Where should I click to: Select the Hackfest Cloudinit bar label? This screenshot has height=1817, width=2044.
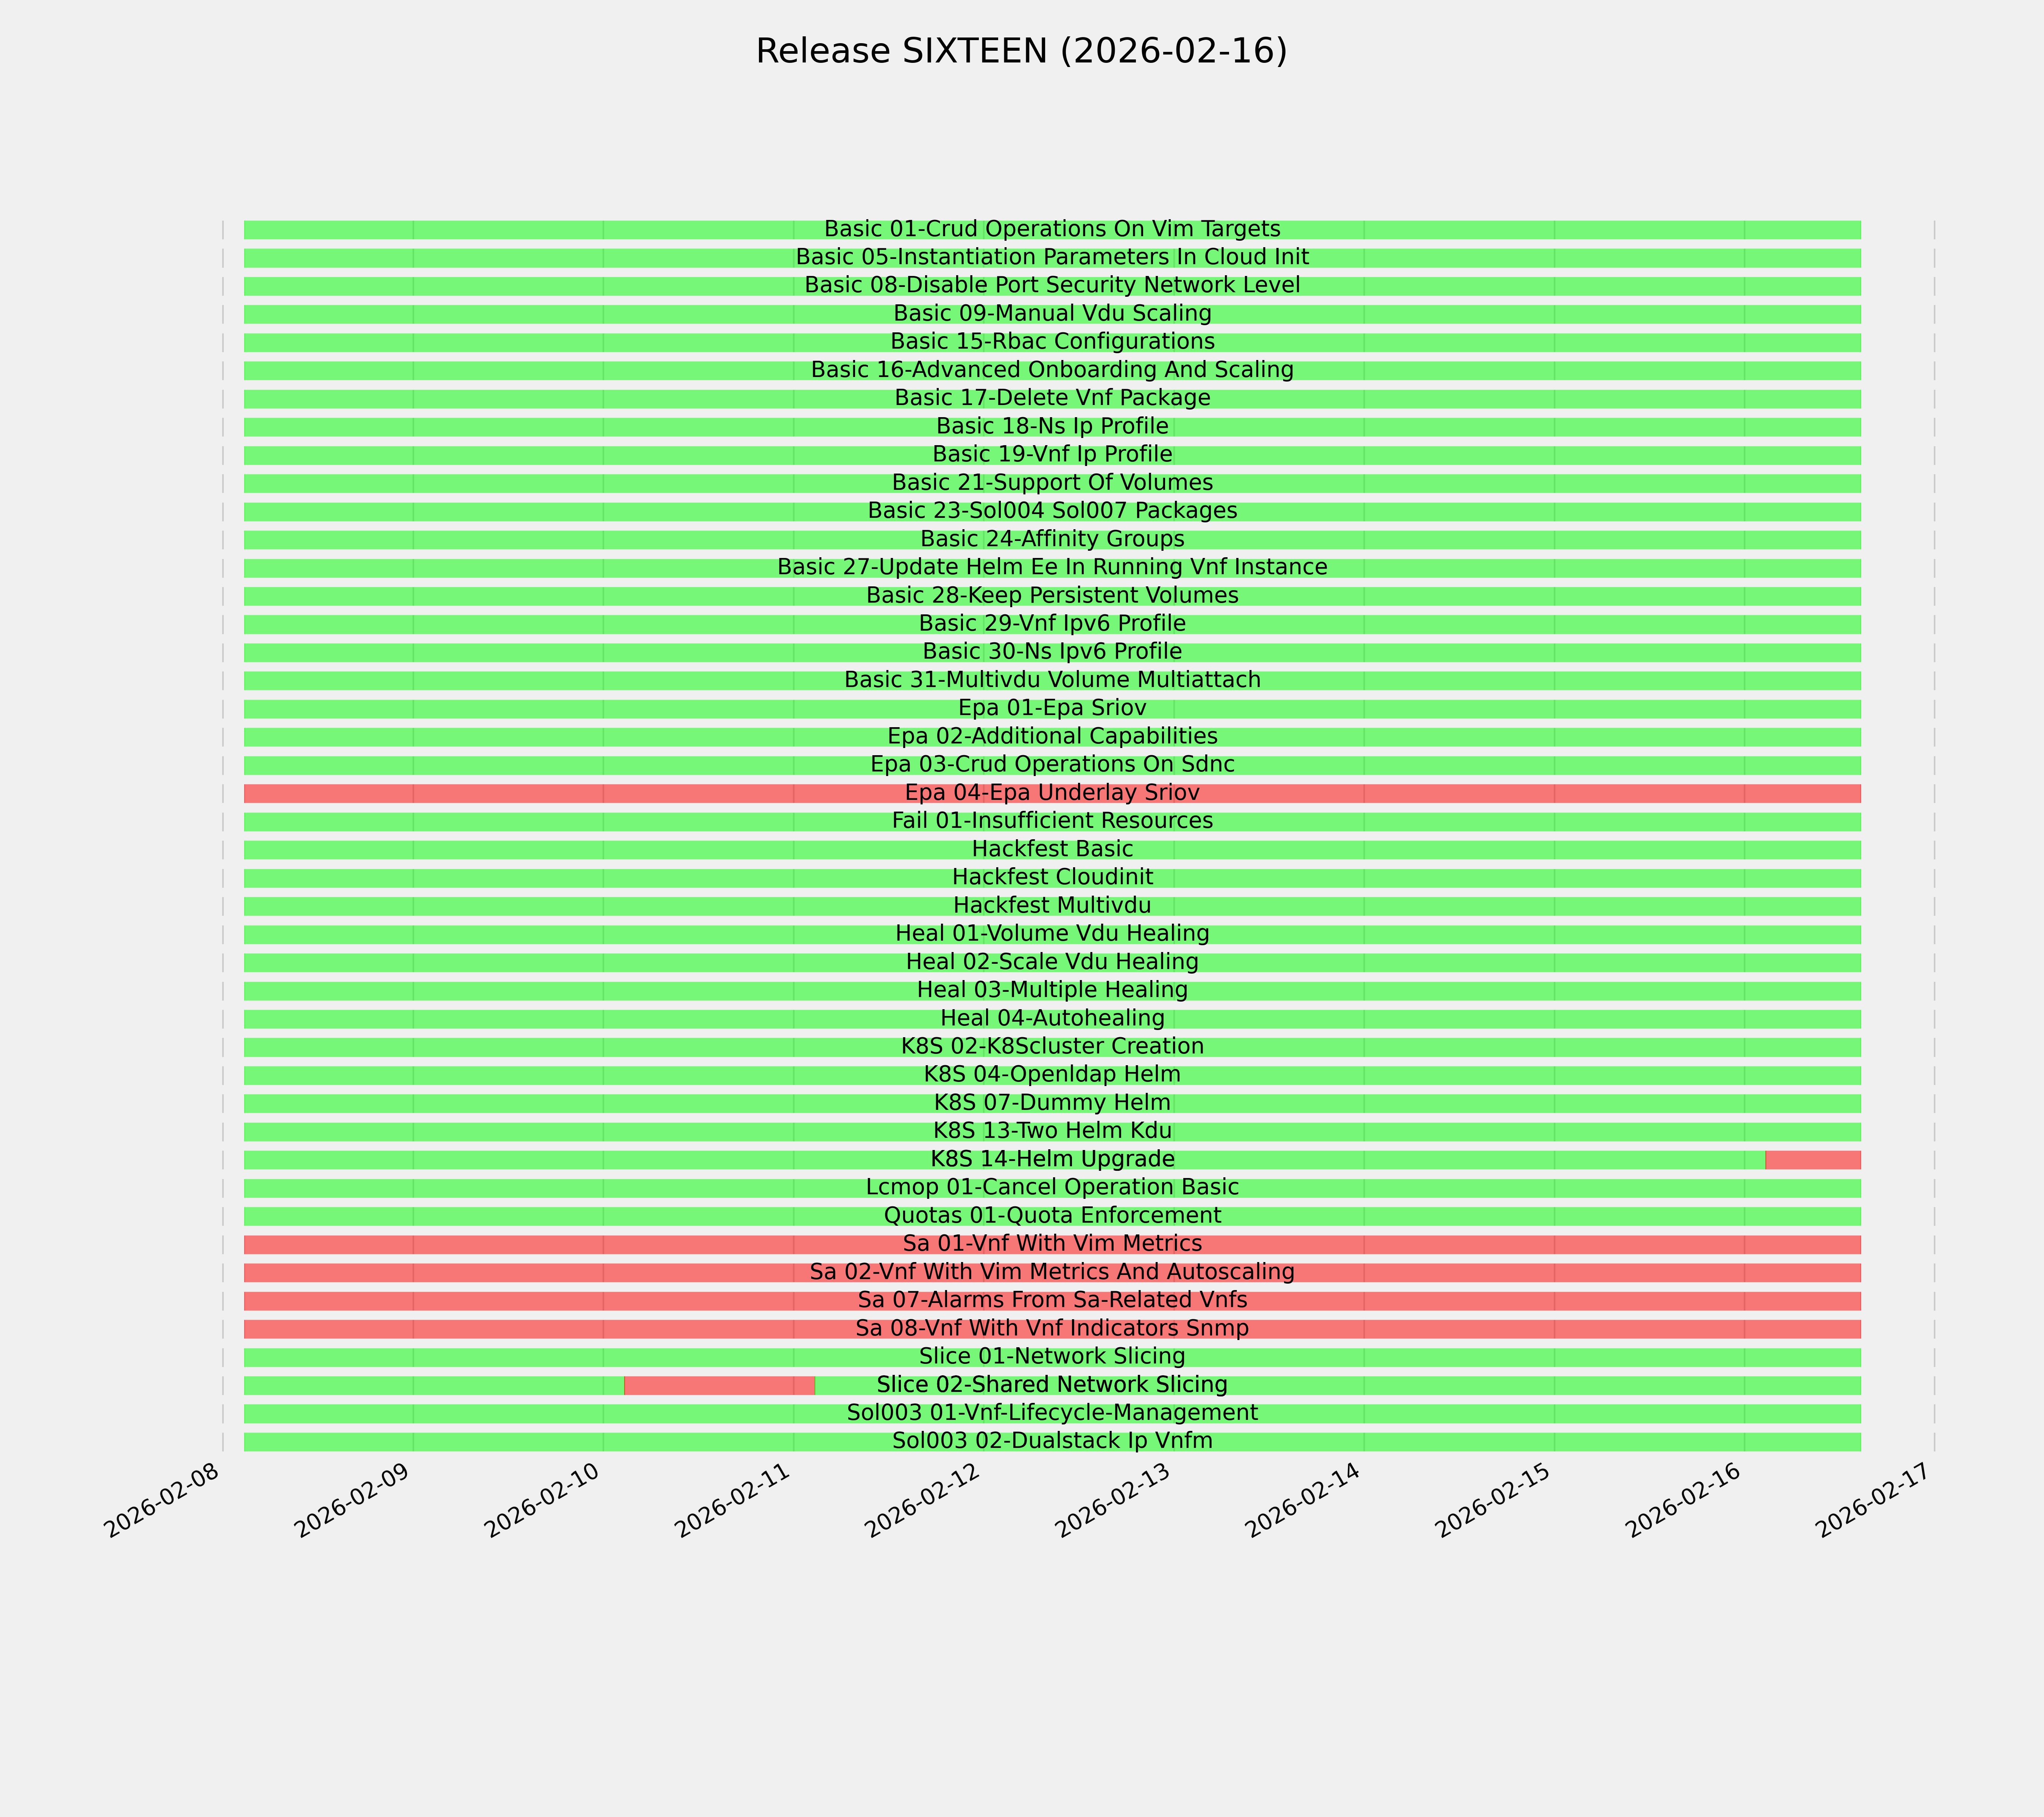[x=1052, y=877]
